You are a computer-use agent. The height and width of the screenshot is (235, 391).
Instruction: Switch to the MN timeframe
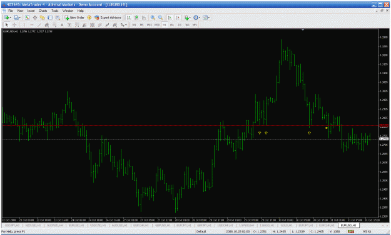click(195, 25)
